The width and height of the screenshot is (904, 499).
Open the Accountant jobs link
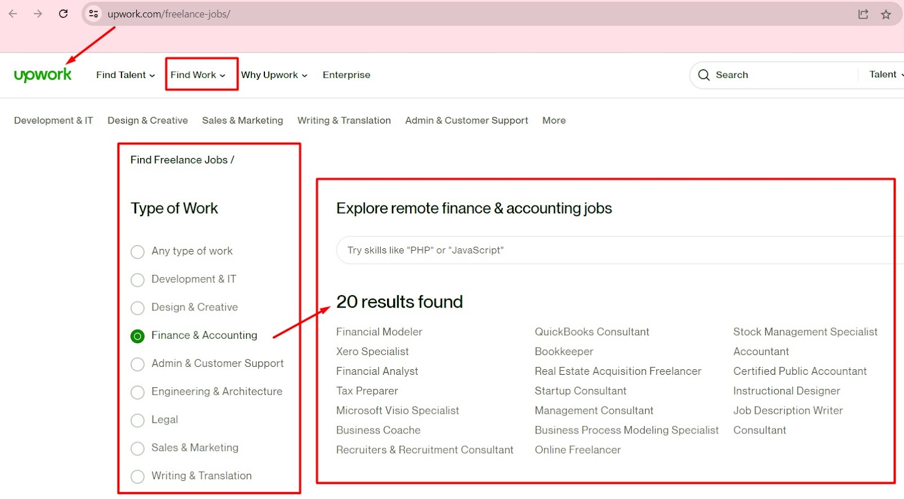pyautogui.click(x=760, y=352)
